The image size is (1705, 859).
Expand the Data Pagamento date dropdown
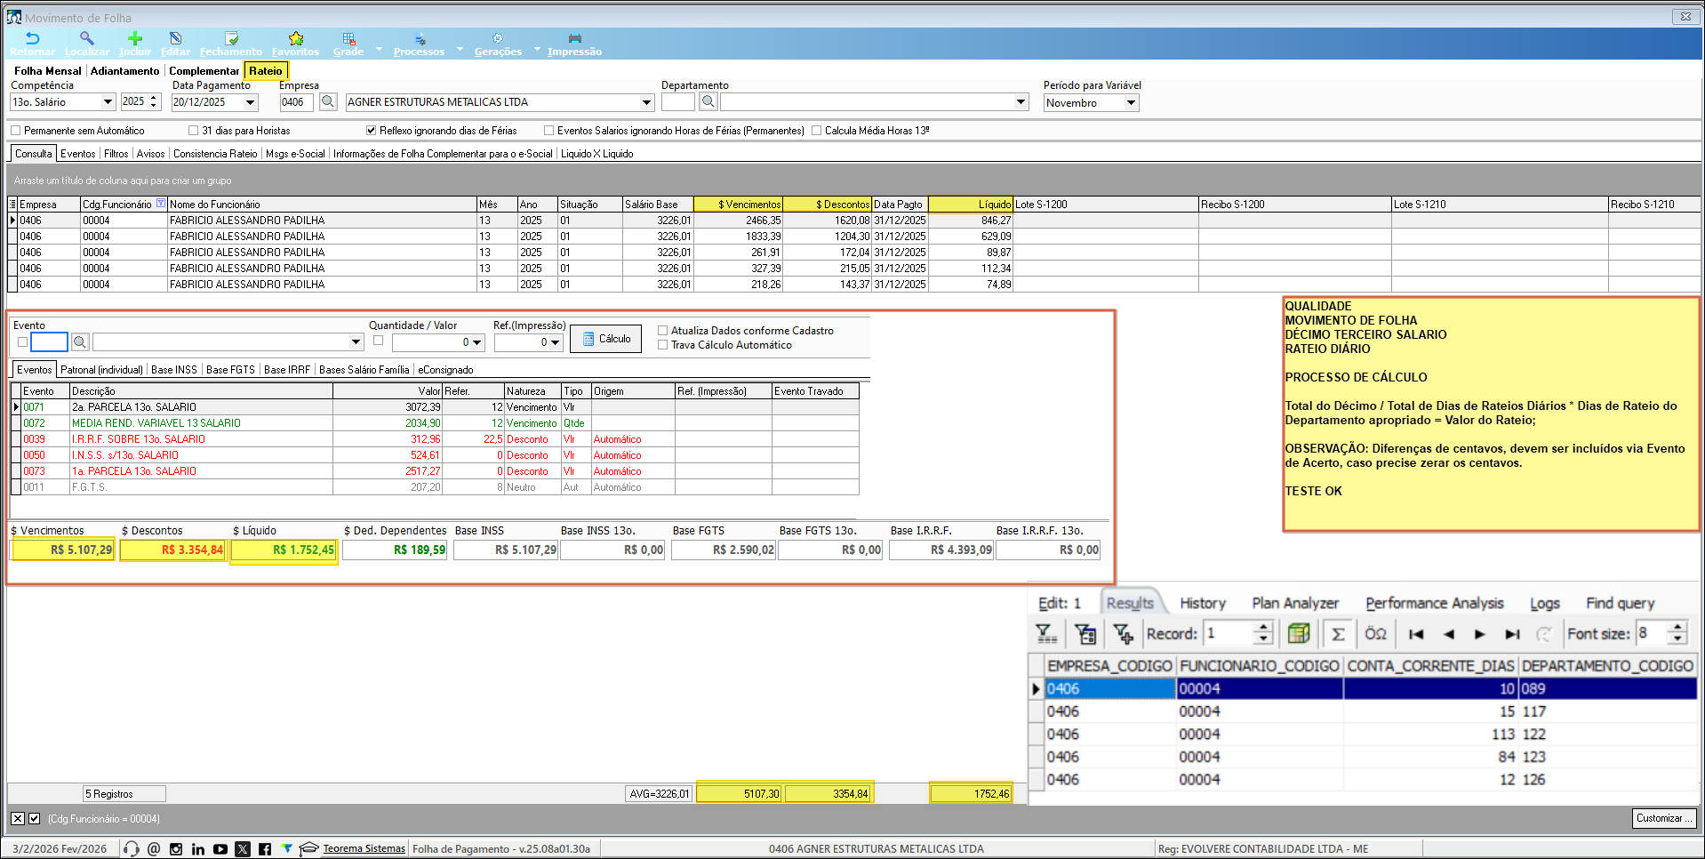250,102
